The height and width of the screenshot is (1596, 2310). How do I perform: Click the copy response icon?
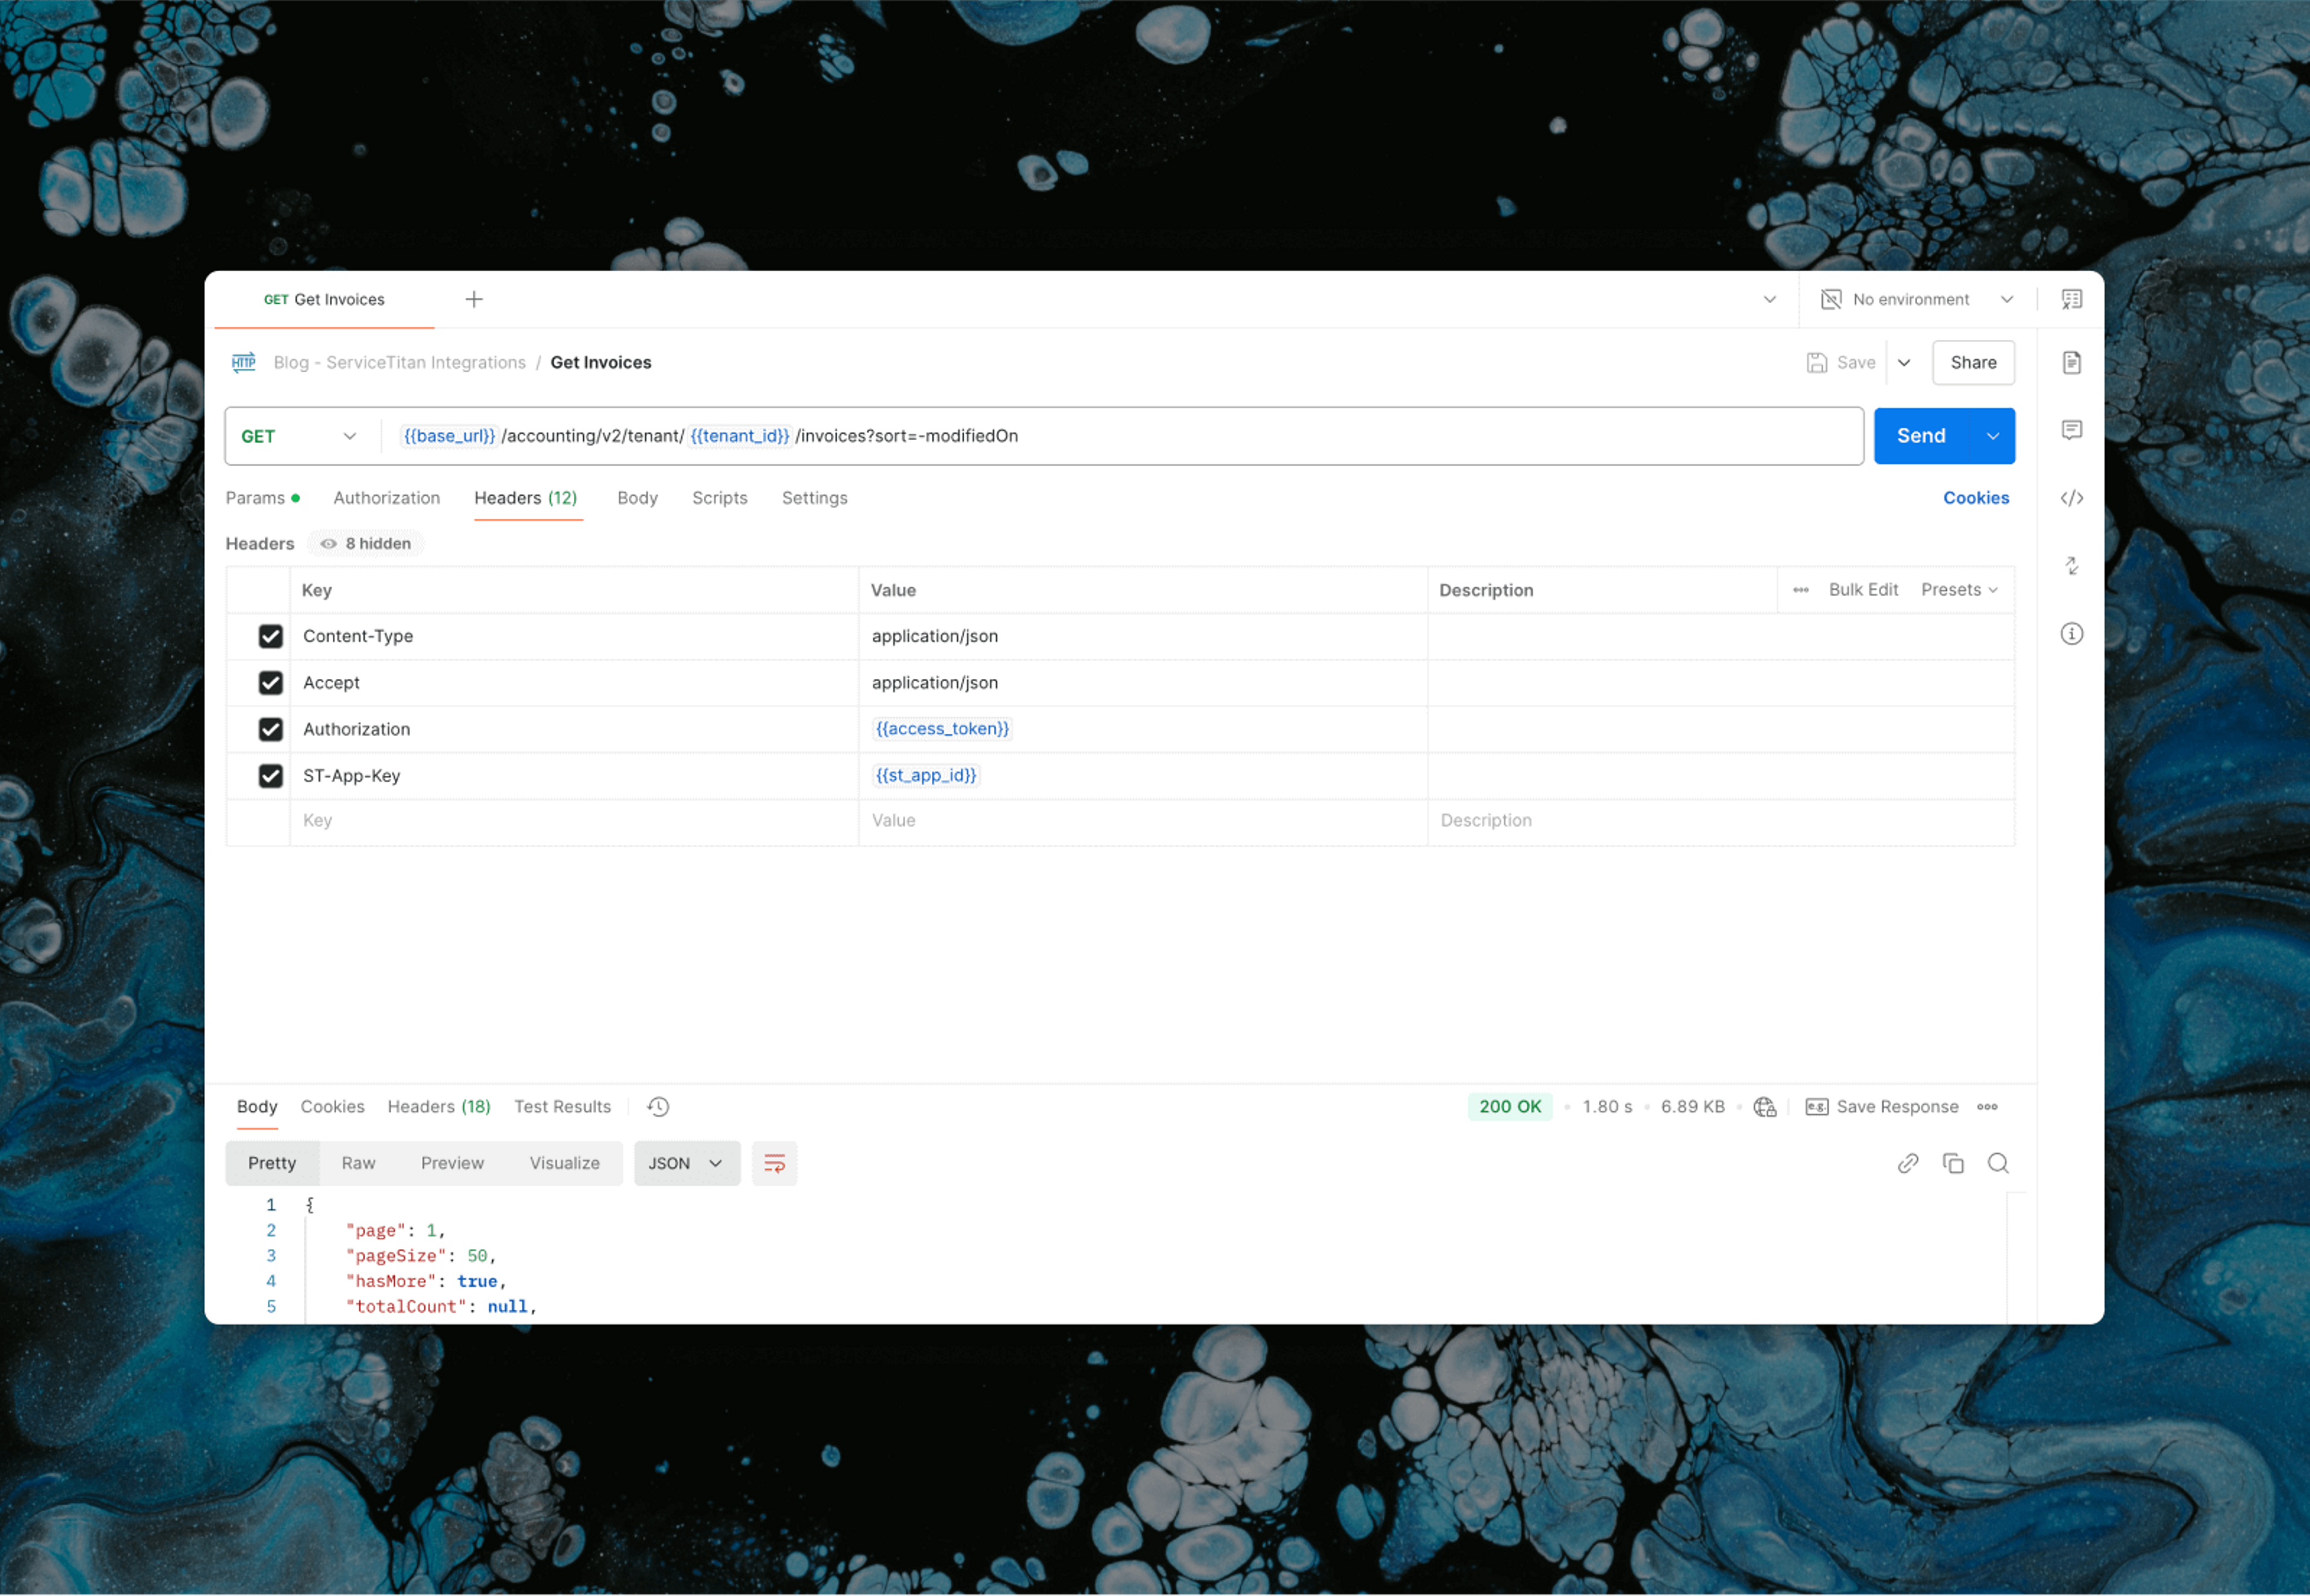pyautogui.click(x=1952, y=1163)
